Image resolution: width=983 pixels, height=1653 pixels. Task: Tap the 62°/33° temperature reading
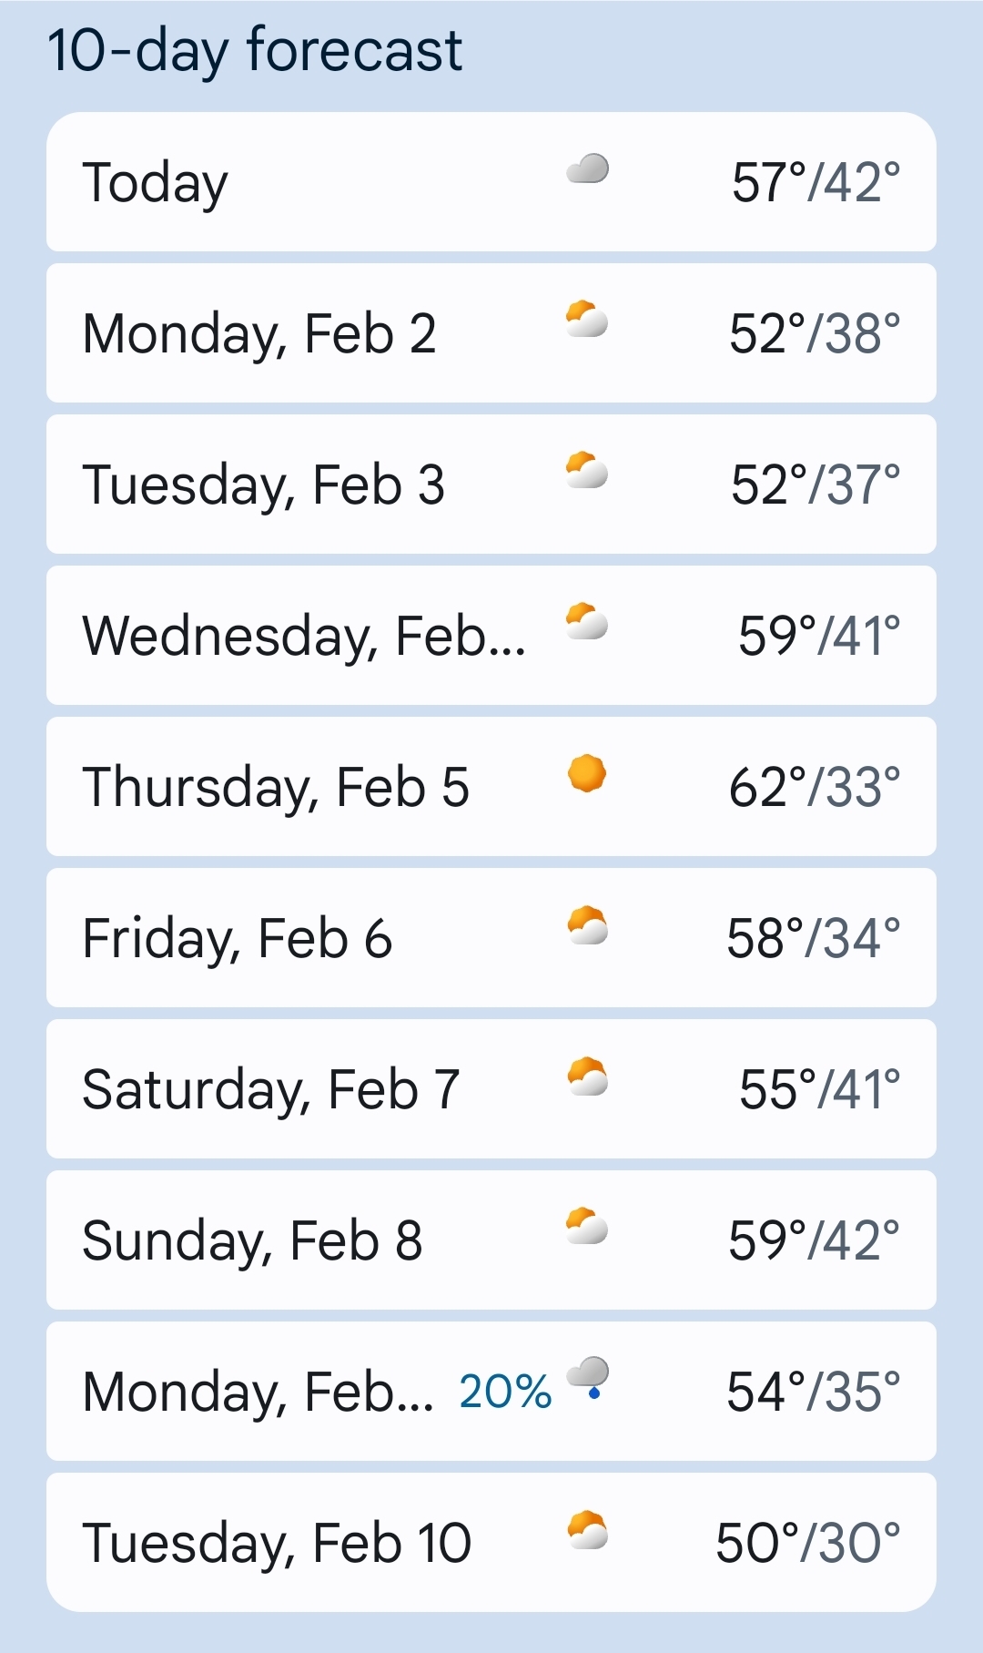tap(814, 787)
